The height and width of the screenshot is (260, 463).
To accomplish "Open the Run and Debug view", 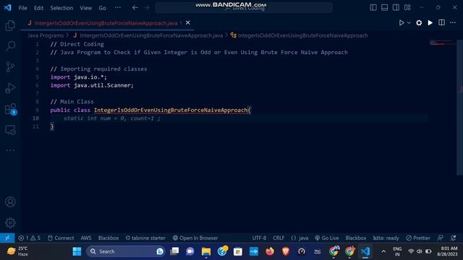I will (x=10, y=88).
